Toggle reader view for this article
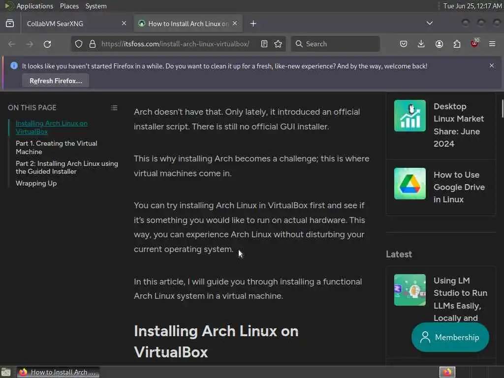This screenshot has height=378, width=504. tap(264, 44)
